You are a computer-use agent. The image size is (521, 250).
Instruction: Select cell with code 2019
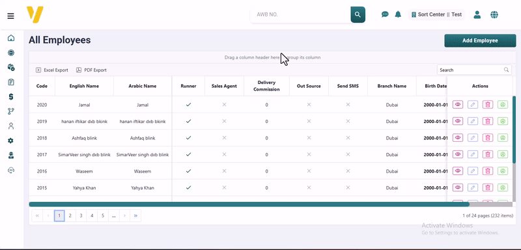point(42,122)
